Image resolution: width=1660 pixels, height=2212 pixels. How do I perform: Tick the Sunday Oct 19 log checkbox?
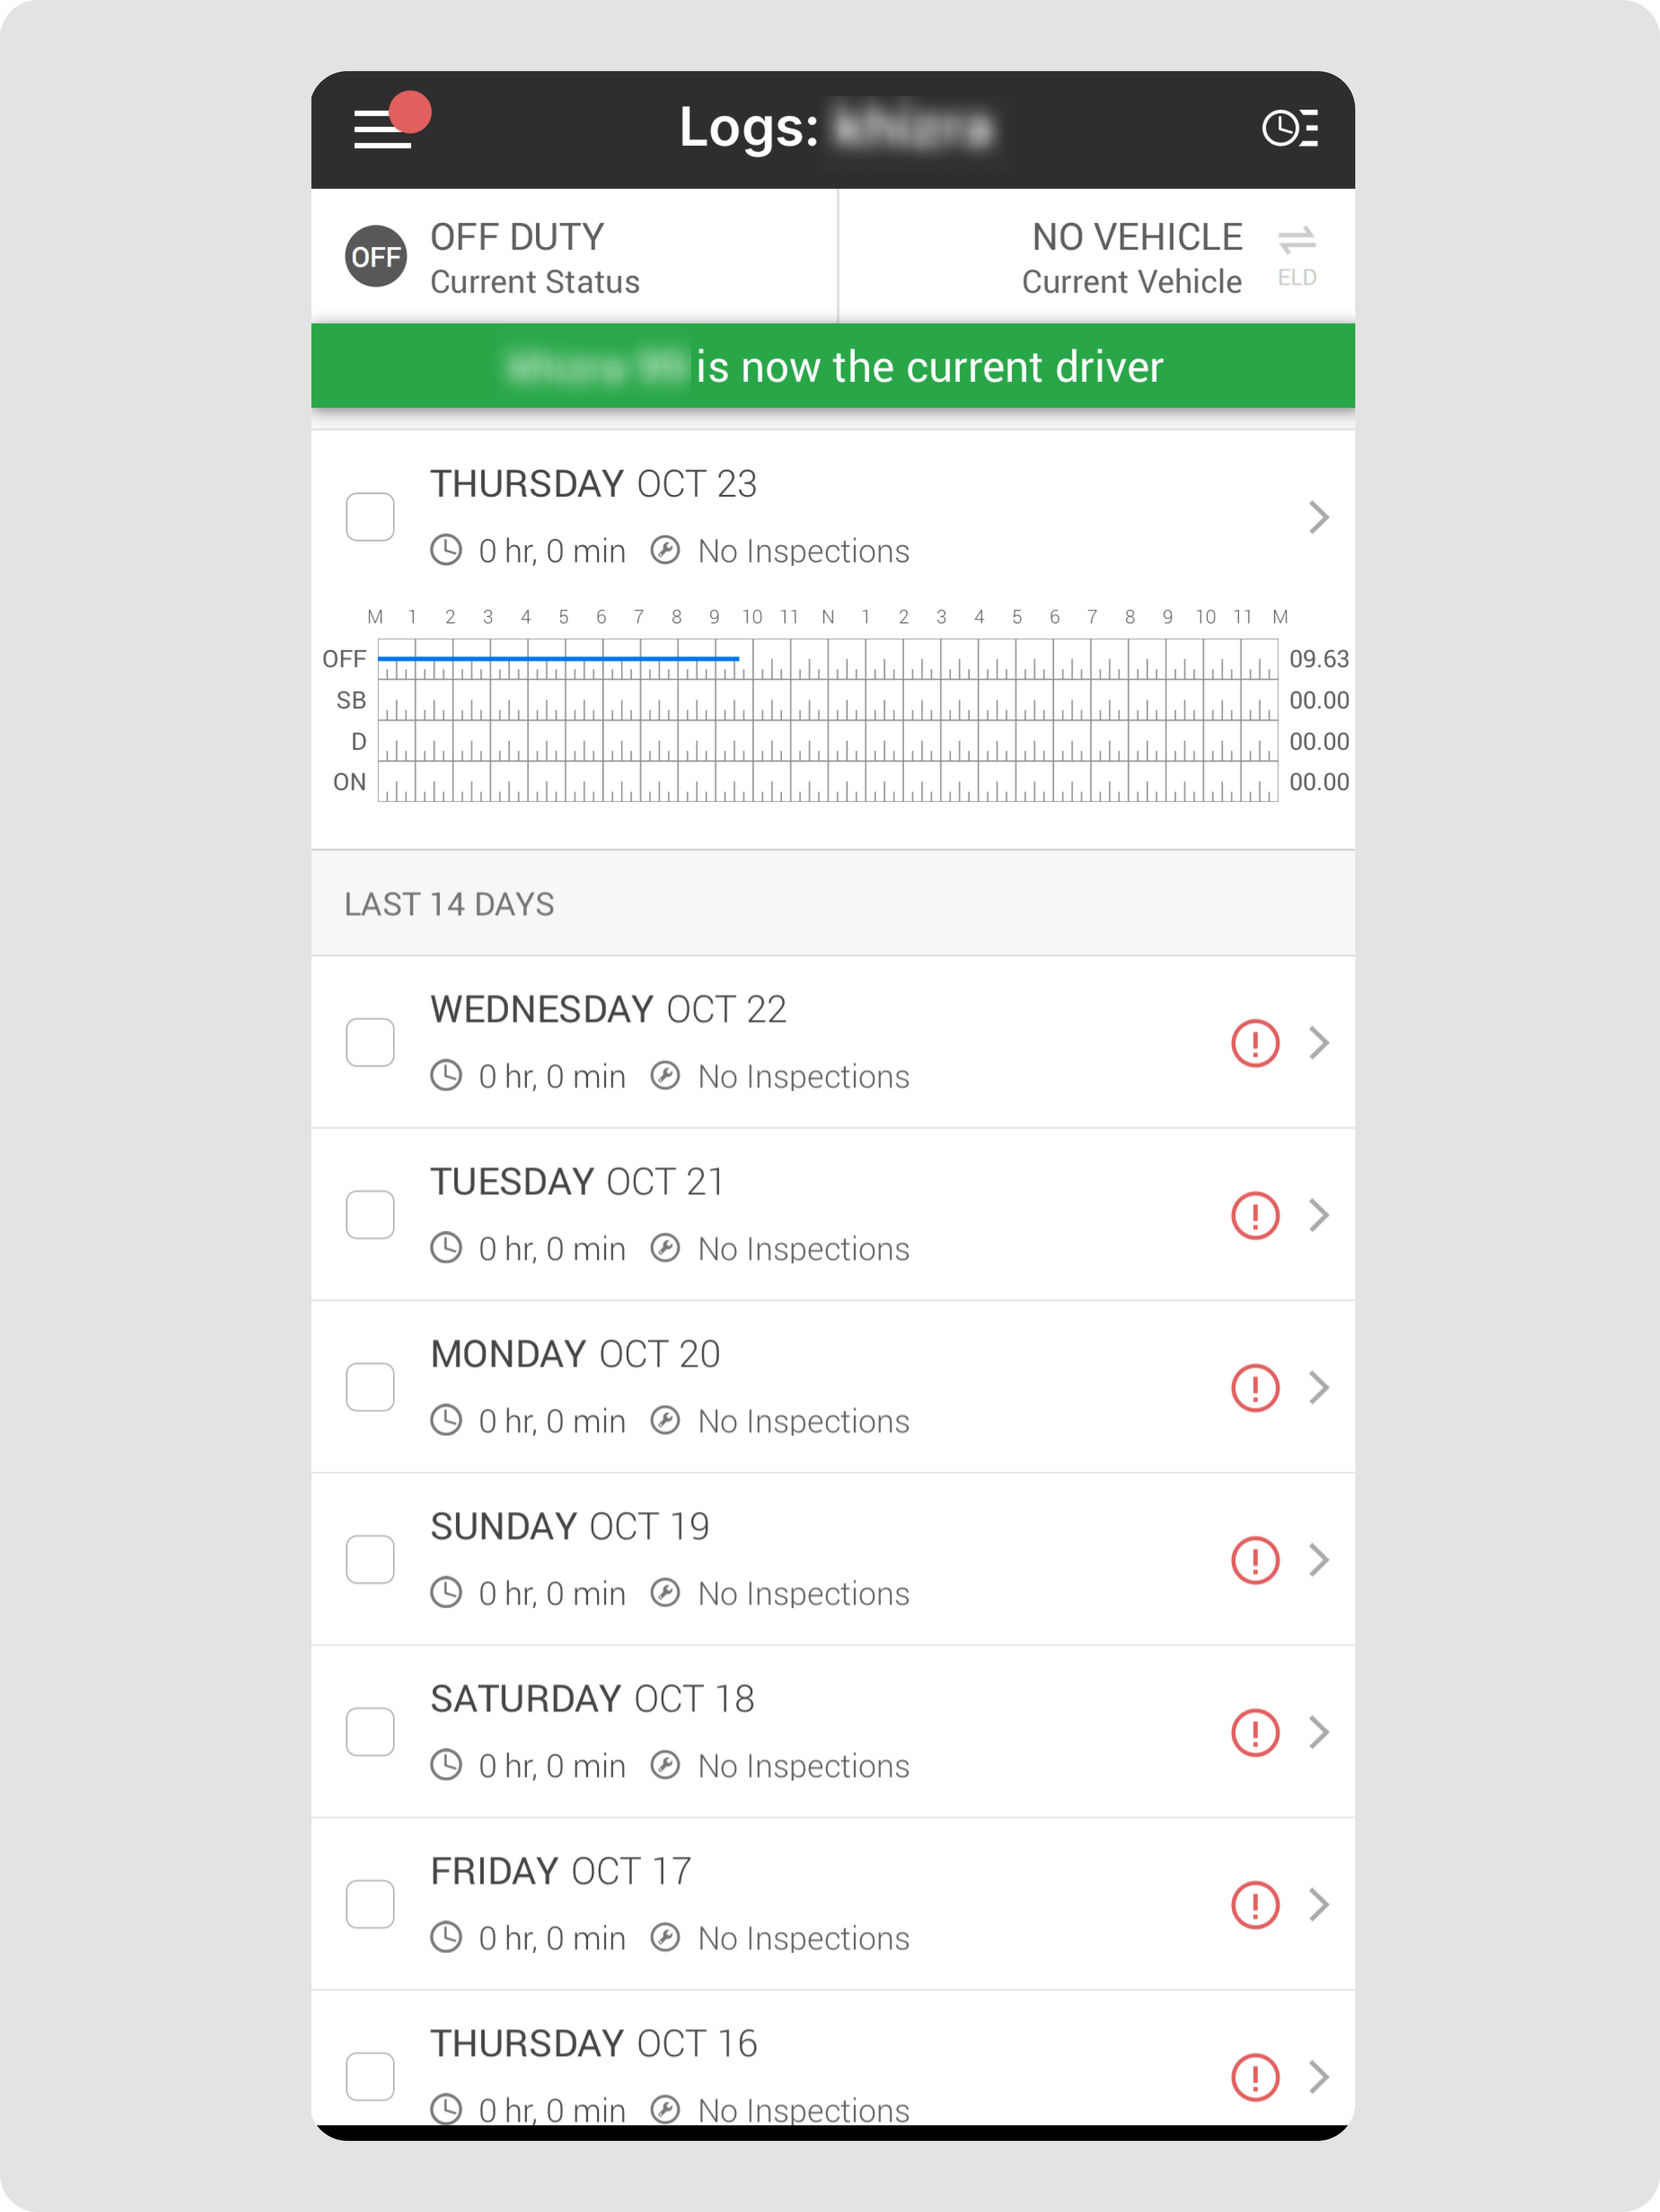[370, 1560]
